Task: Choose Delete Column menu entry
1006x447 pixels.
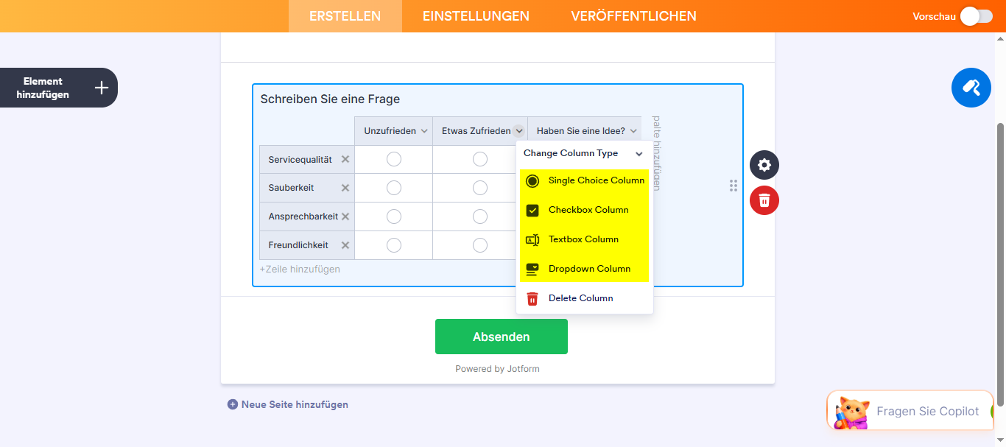Action: tap(585, 298)
